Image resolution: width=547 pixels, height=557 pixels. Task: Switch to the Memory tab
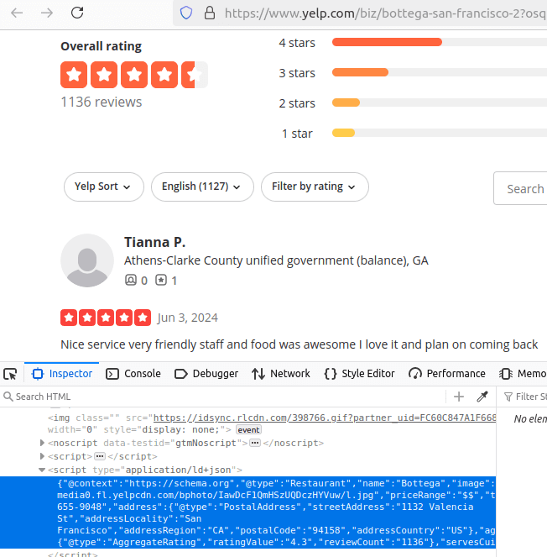tap(522, 374)
